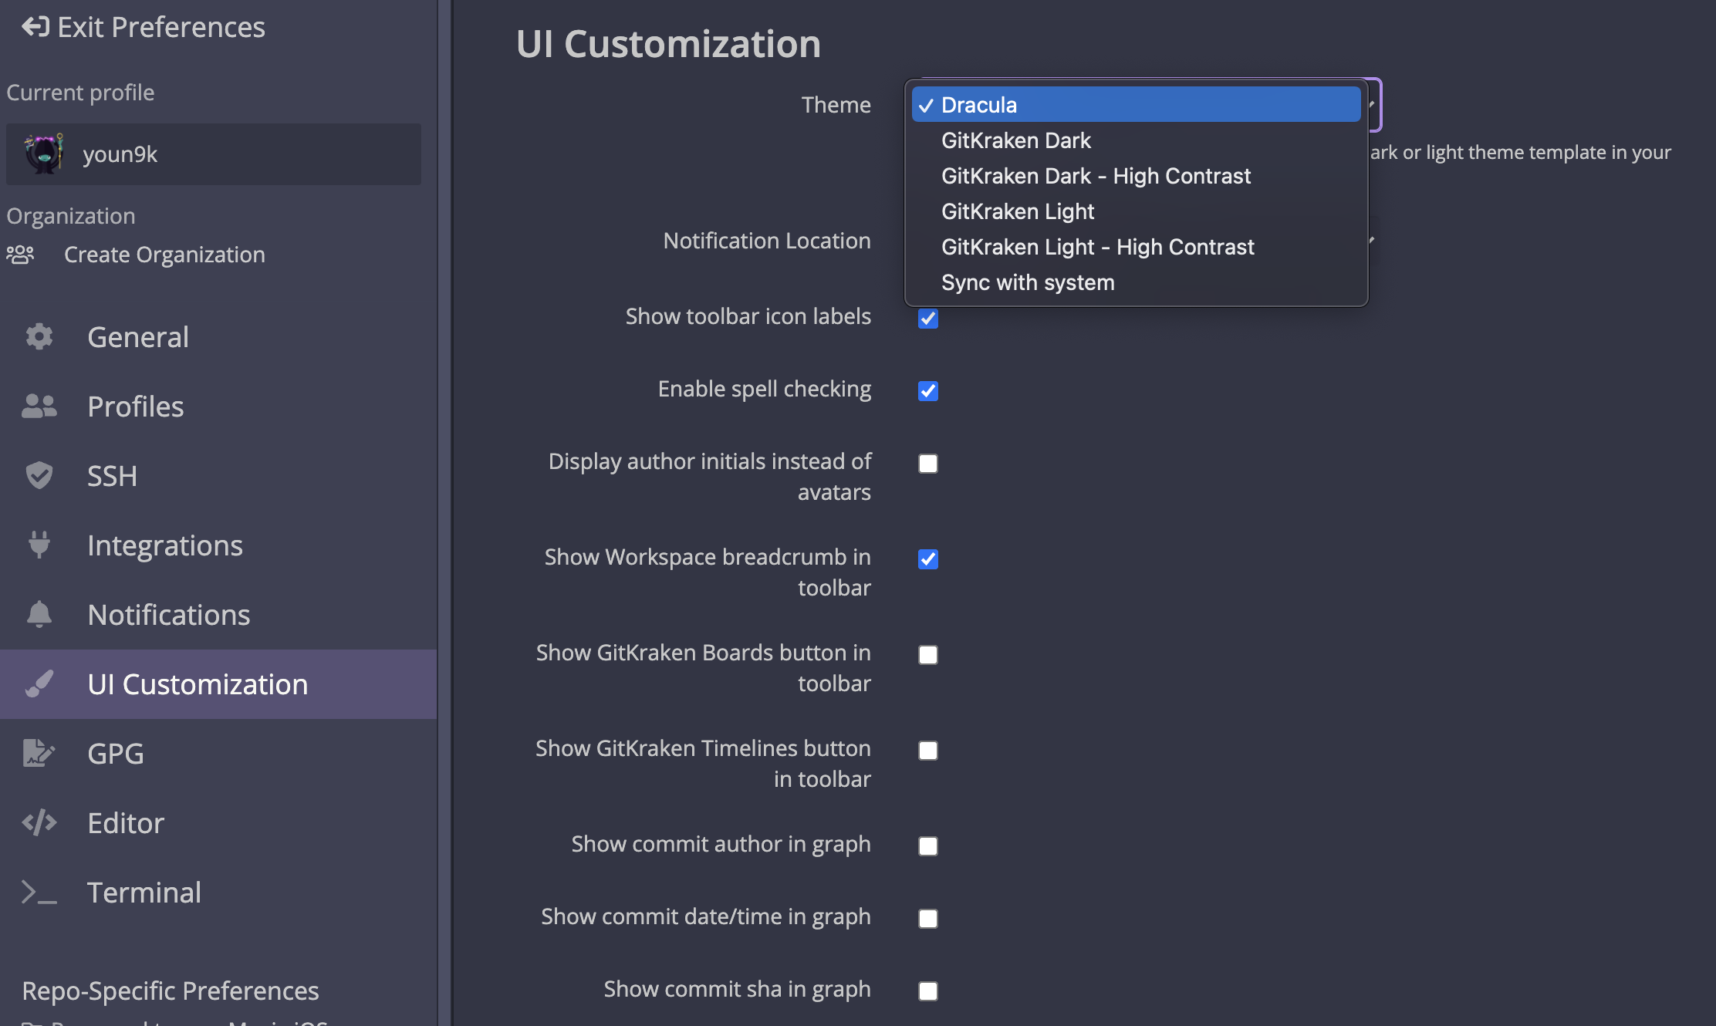Screen dimensions: 1716x1026
Task: Click the General gear icon
Action: [39, 337]
